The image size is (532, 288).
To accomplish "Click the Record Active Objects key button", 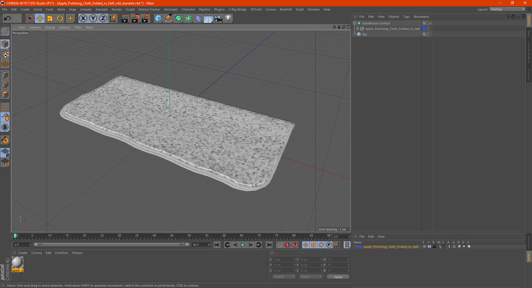I will 280,245.
